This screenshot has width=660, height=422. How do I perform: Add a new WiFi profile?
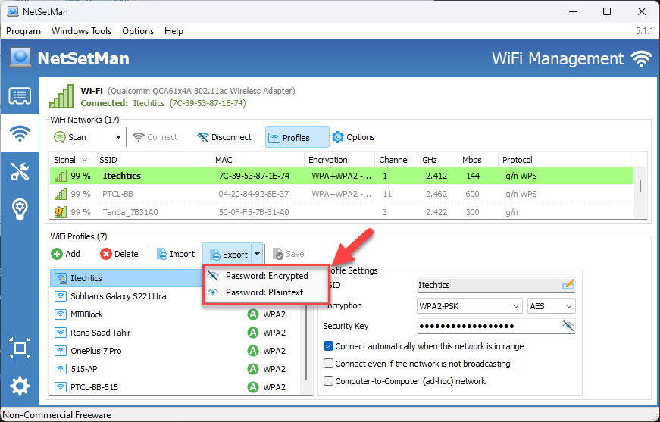click(65, 254)
